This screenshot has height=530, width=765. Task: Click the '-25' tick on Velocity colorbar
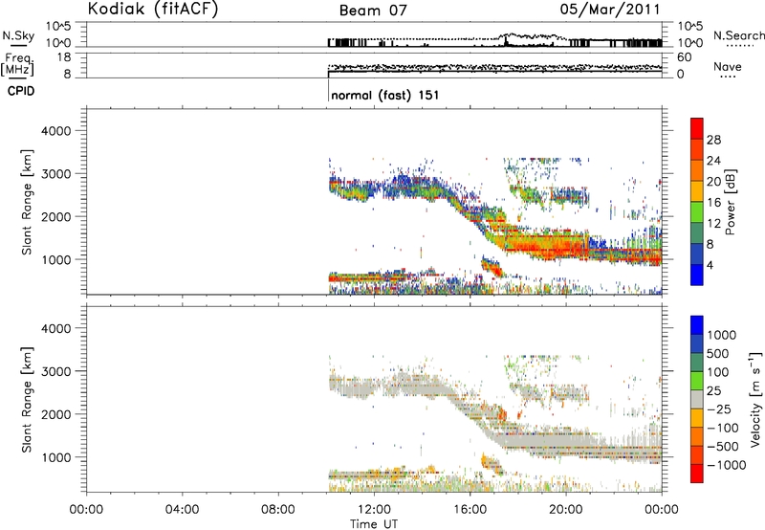coord(719,409)
